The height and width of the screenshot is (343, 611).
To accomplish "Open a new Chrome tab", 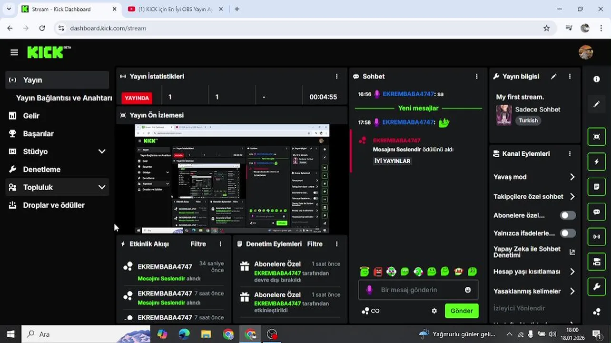I will click(x=237, y=9).
